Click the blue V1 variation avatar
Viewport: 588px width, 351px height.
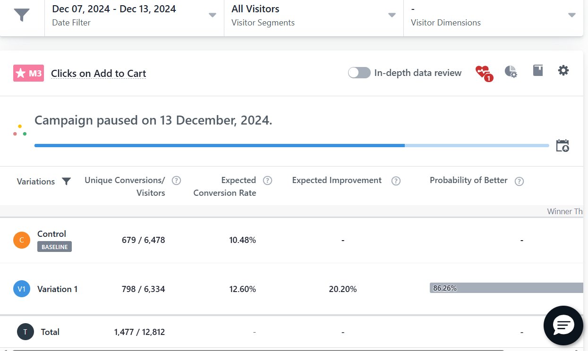pyautogui.click(x=21, y=289)
